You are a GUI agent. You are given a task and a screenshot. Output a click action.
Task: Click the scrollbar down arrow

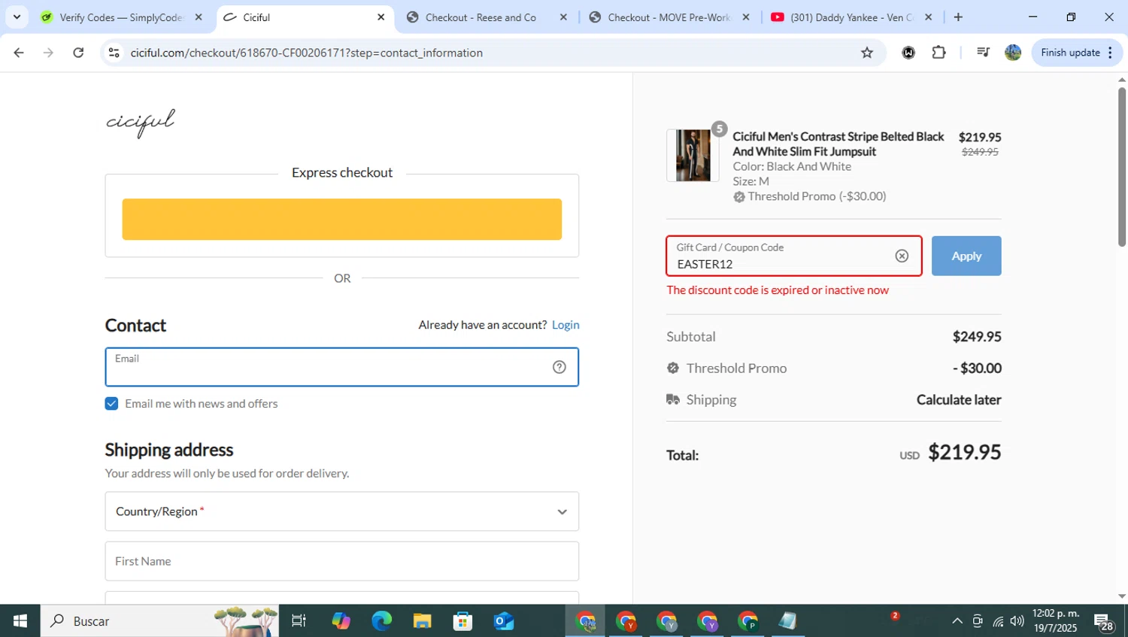(x=1122, y=596)
